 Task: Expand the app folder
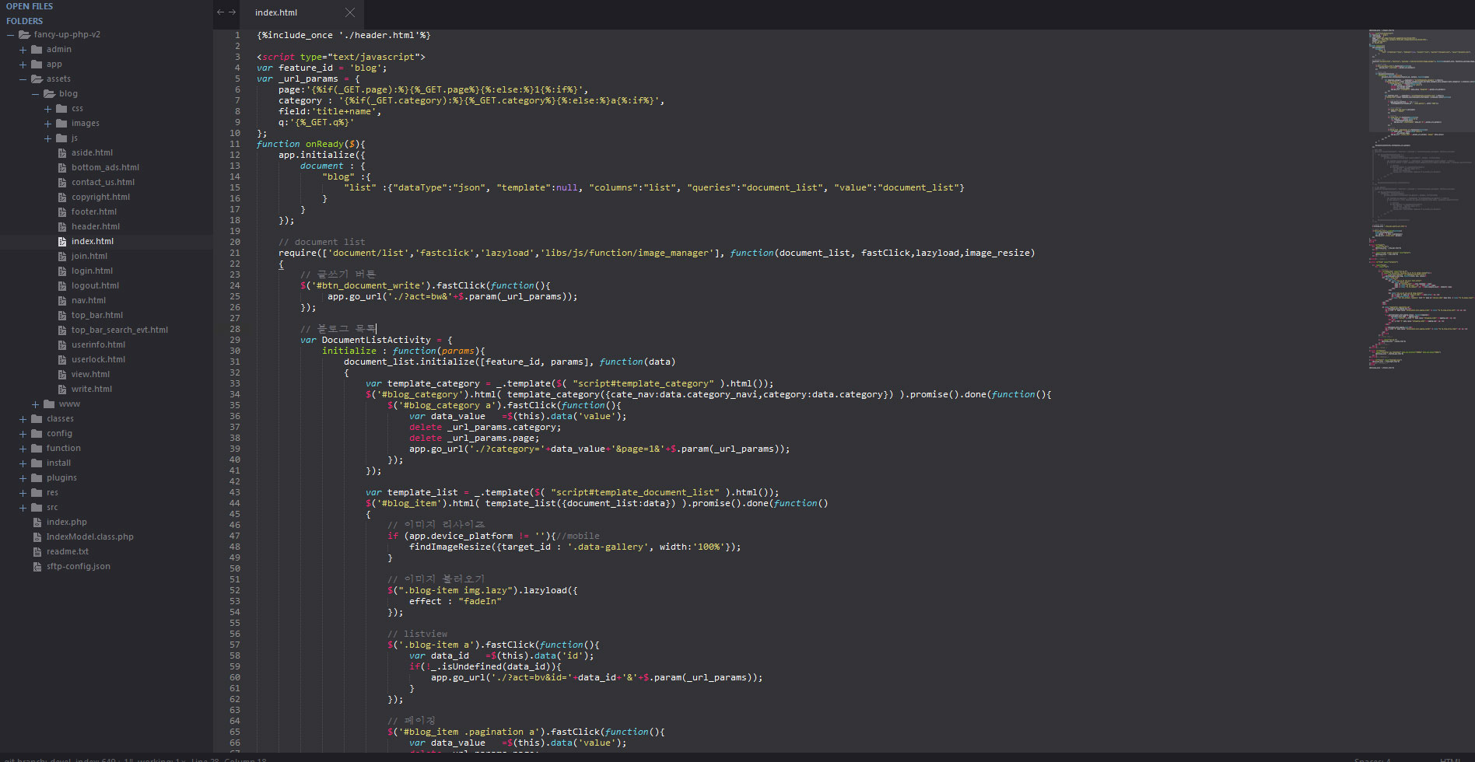click(23, 65)
